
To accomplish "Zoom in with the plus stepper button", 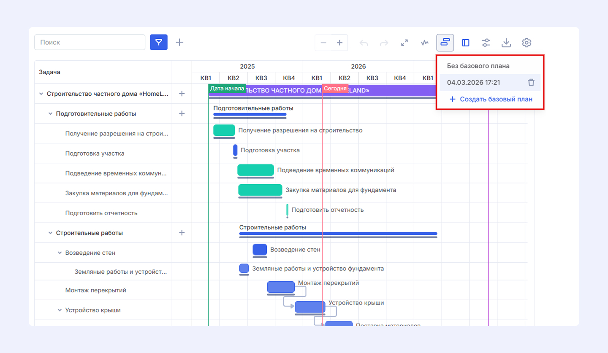I will tap(339, 43).
